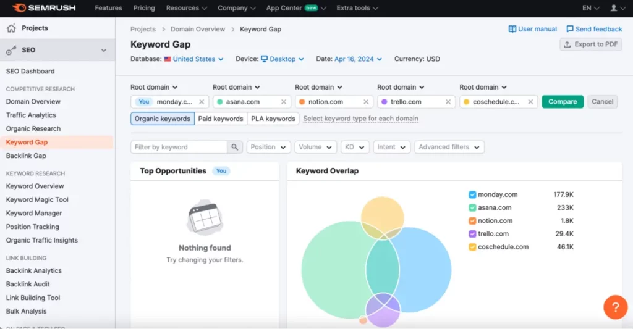The image size is (633, 329).
Task: Click the search magnifier icon beside keyword filter
Action: (235, 147)
